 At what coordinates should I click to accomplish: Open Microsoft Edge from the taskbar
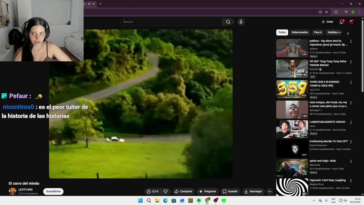(x=166, y=200)
